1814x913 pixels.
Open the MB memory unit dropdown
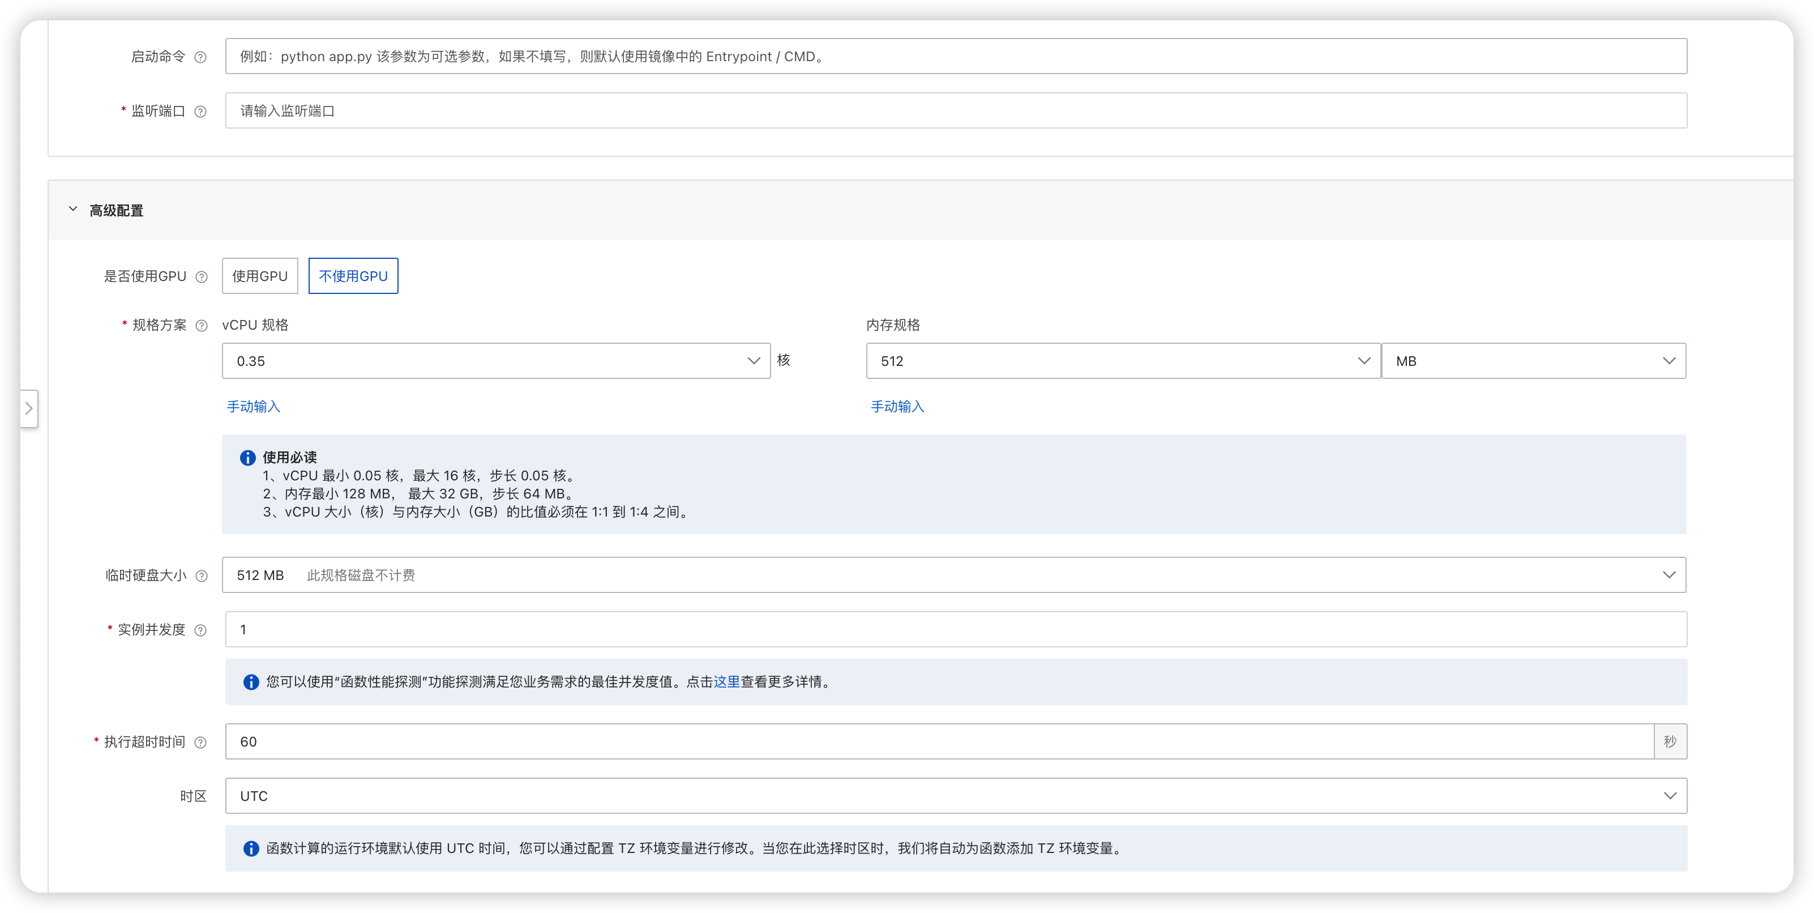[1533, 361]
